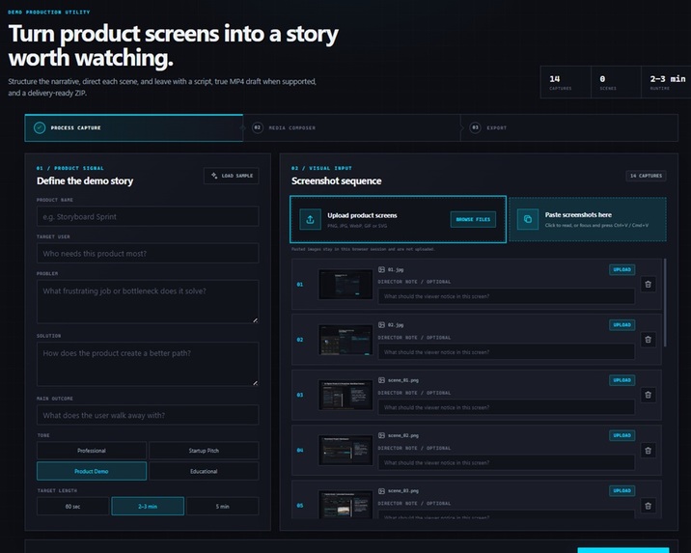Choose 60 sec target length
Screen dimensions: 691x553
coord(72,507)
